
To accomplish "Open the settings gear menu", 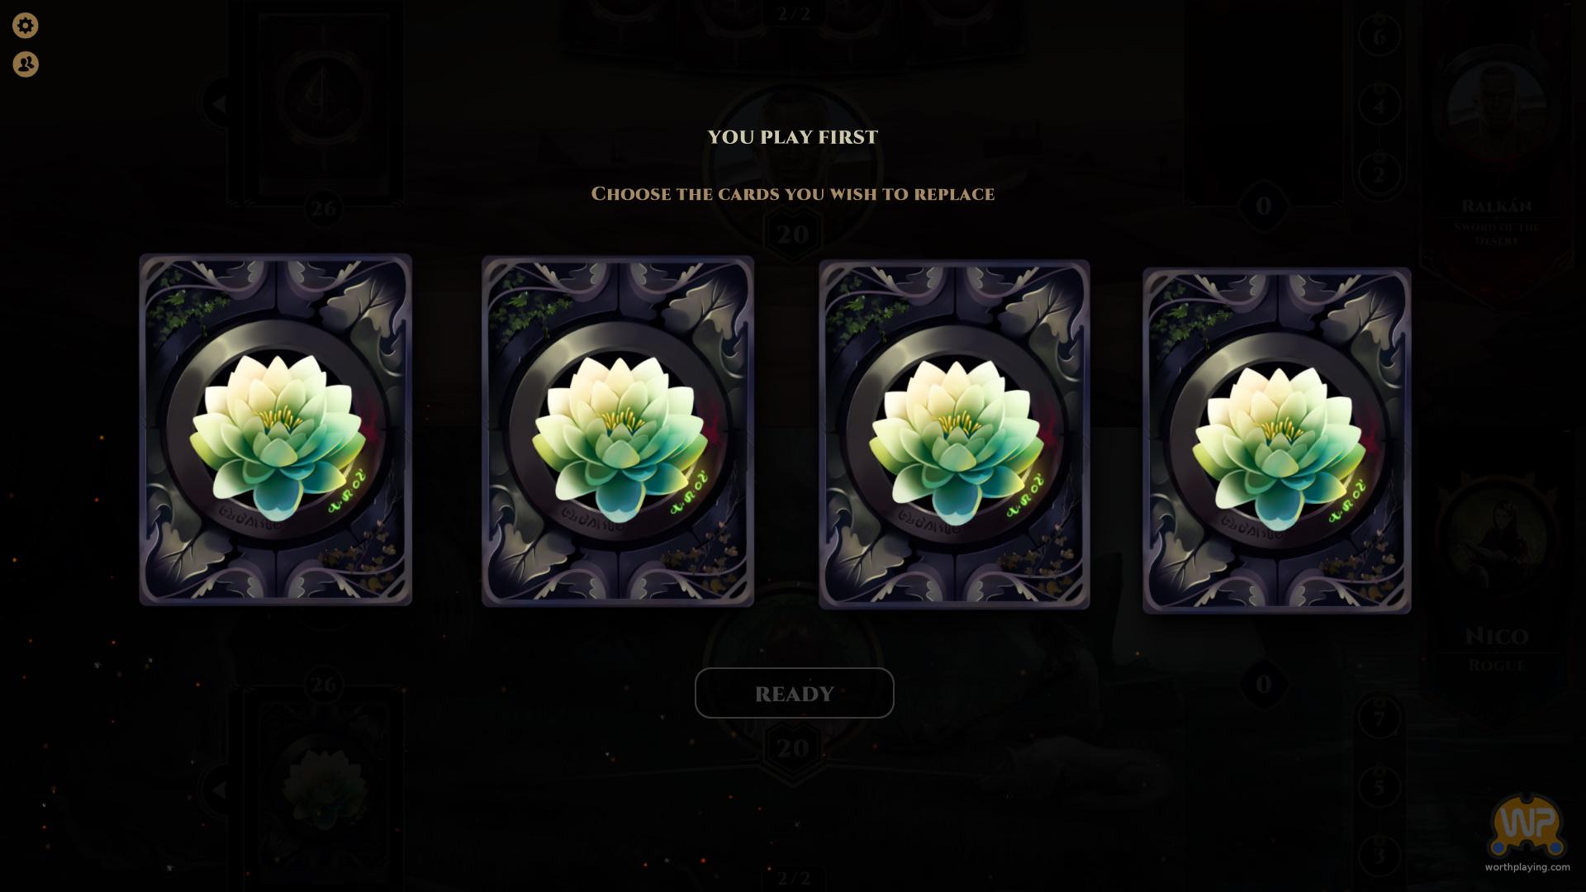I will point(26,26).
